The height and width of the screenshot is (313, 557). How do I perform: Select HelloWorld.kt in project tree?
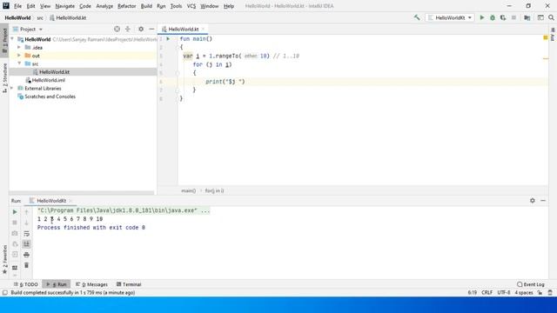[54, 71]
